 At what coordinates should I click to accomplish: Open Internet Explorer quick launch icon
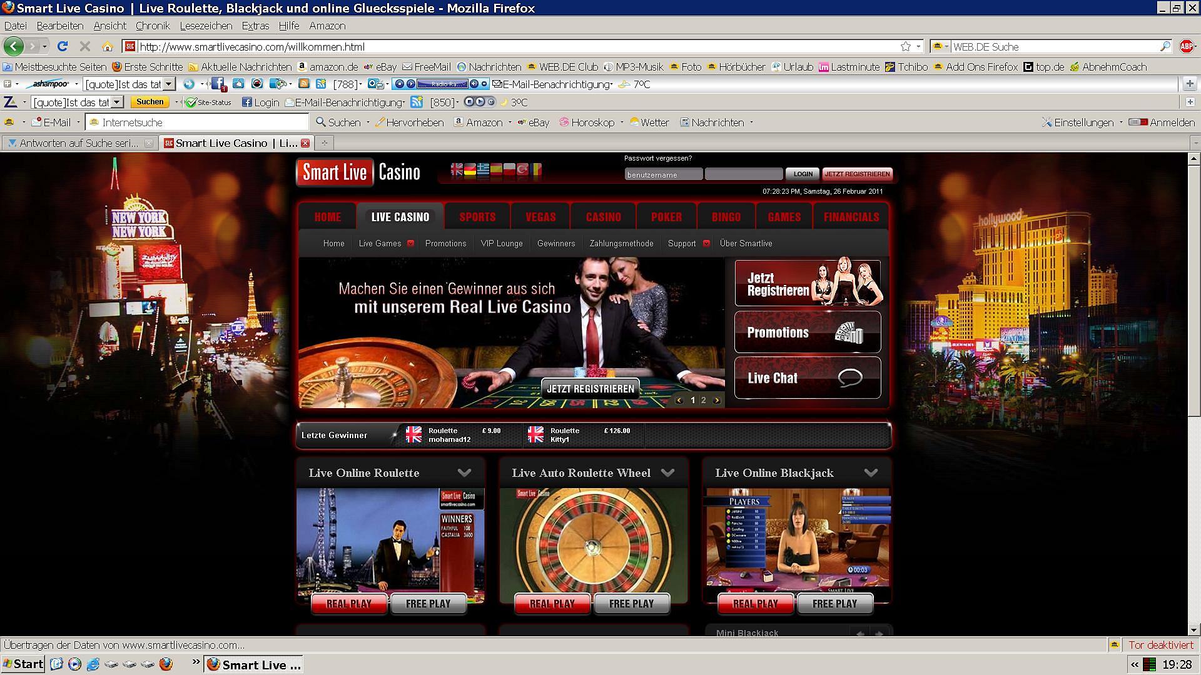93,664
